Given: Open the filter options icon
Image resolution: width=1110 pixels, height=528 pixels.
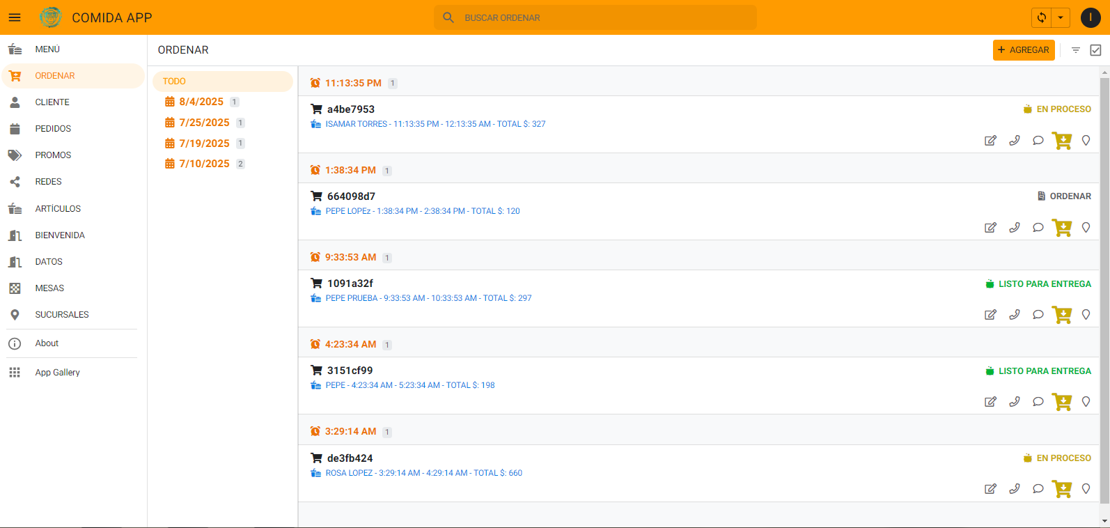Looking at the screenshot, I should click(x=1076, y=50).
